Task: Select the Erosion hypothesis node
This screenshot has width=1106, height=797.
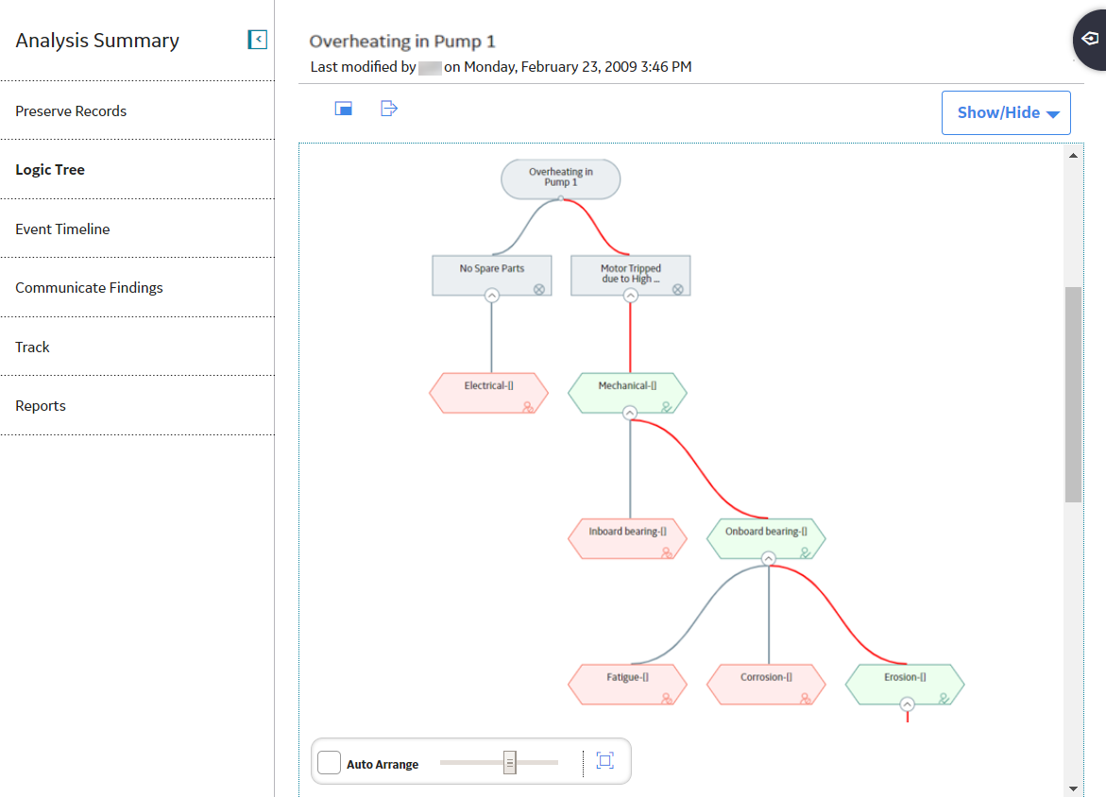Action: pyautogui.click(x=905, y=684)
